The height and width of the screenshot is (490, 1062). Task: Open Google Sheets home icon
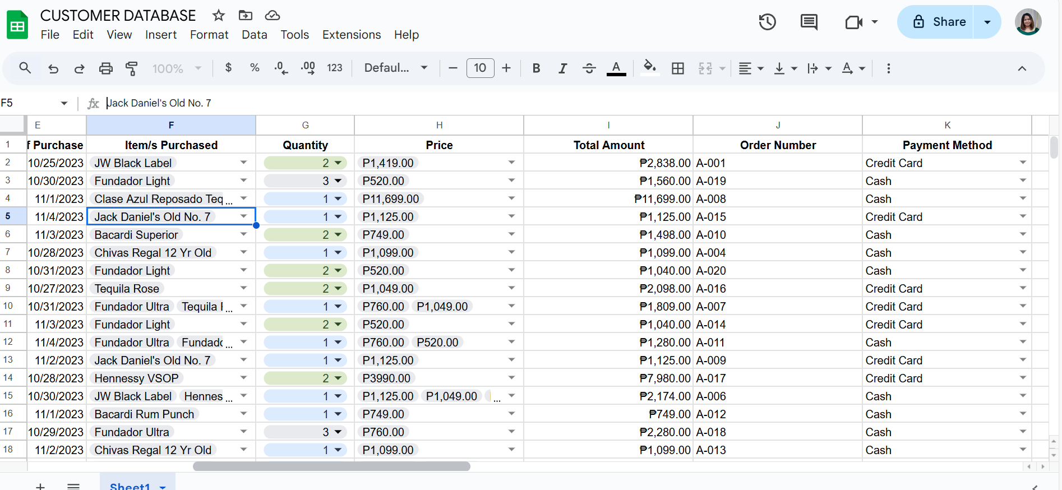17,25
